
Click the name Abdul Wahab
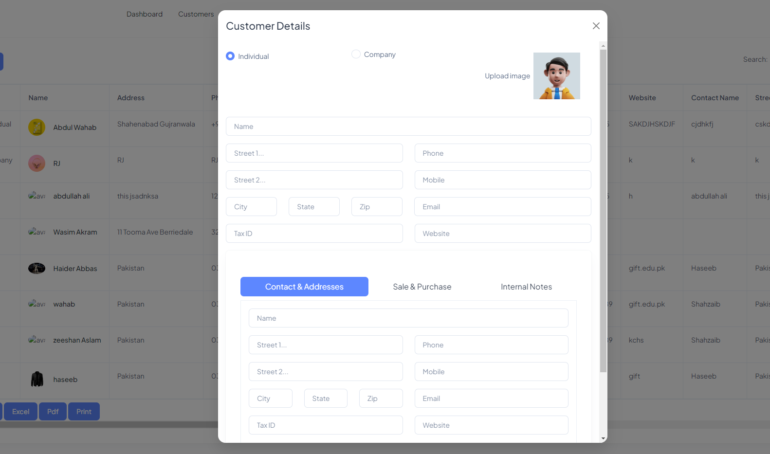[x=75, y=127]
